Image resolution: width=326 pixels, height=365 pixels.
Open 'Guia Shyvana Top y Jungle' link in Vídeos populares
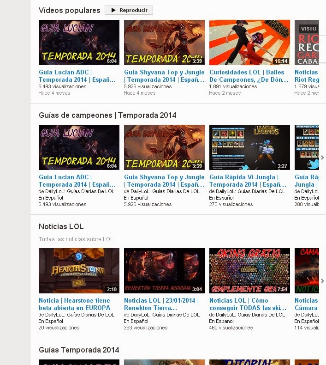[x=164, y=76]
